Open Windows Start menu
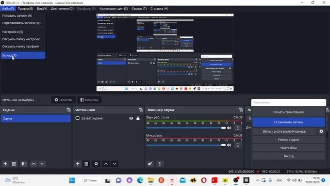 pyautogui.click(x=72, y=180)
